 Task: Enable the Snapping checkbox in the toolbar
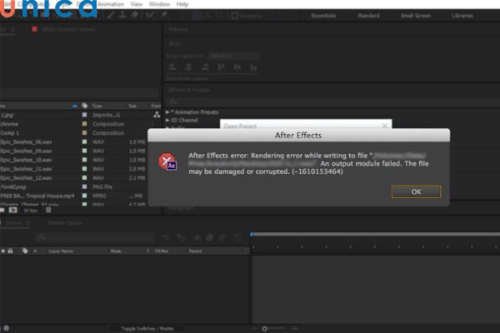click(x=234, y=15)
